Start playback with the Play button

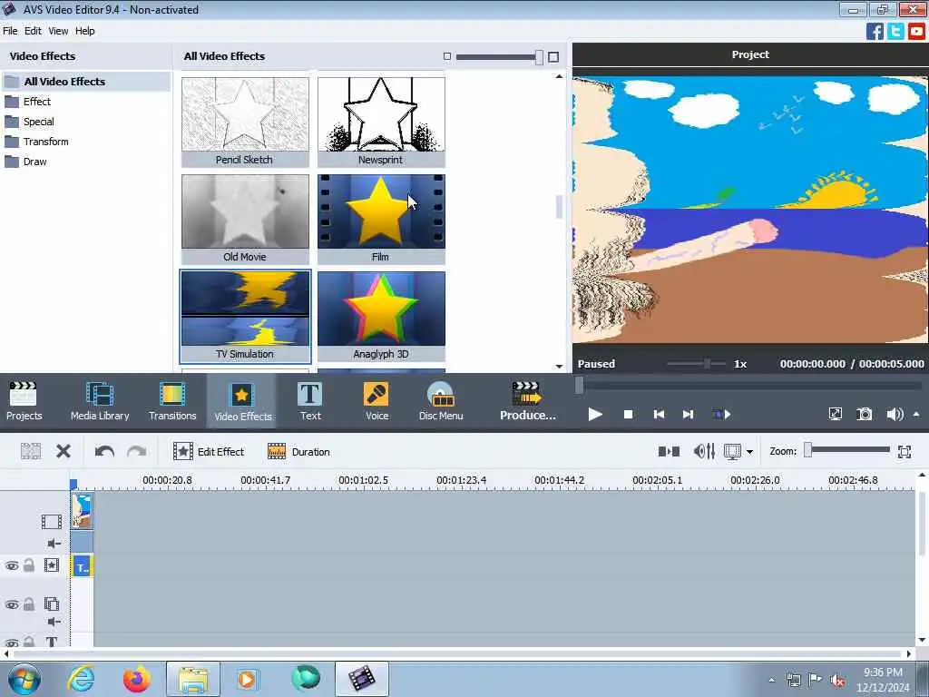(595, 414)
